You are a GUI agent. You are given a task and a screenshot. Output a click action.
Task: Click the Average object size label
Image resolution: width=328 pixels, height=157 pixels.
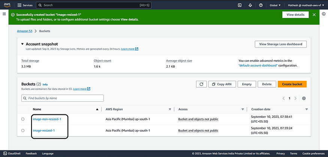179,61
